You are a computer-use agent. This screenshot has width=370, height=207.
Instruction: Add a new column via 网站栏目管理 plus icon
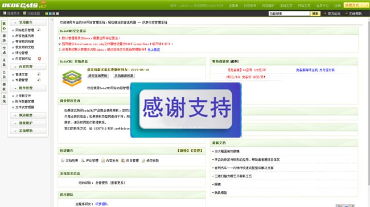pyautogui.click(x=39, y=30)
